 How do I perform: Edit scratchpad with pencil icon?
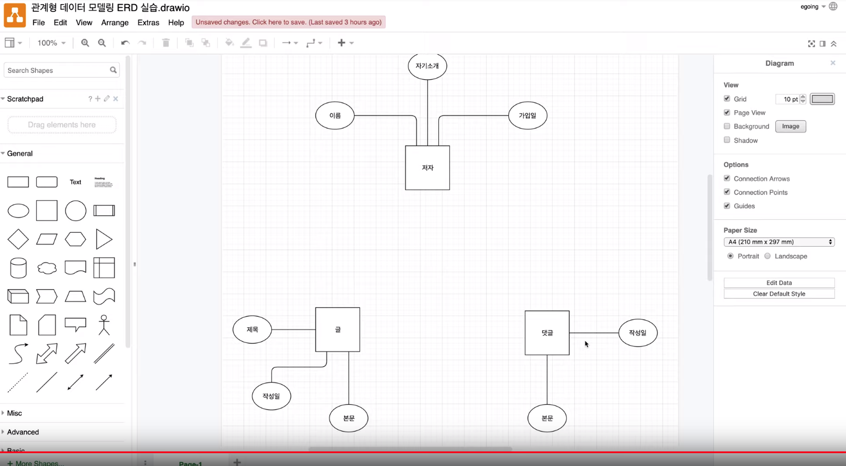pos(107,99)
